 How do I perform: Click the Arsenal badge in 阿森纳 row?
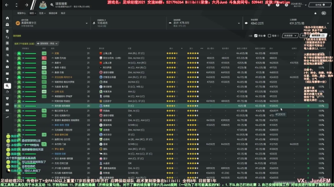(101, 111)
